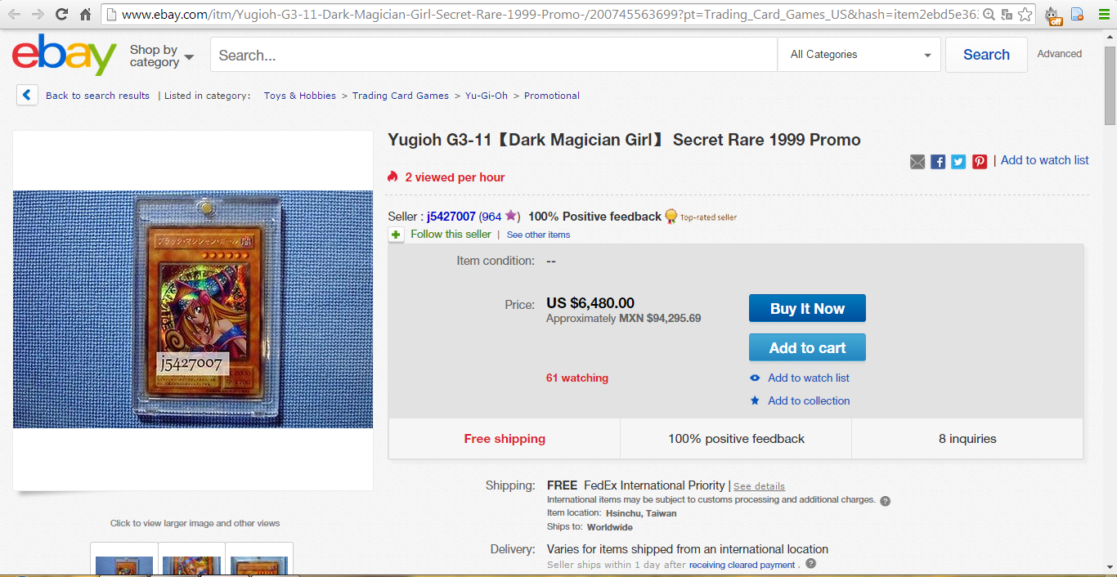Follow this seller with plus icon

coord(397,235)
